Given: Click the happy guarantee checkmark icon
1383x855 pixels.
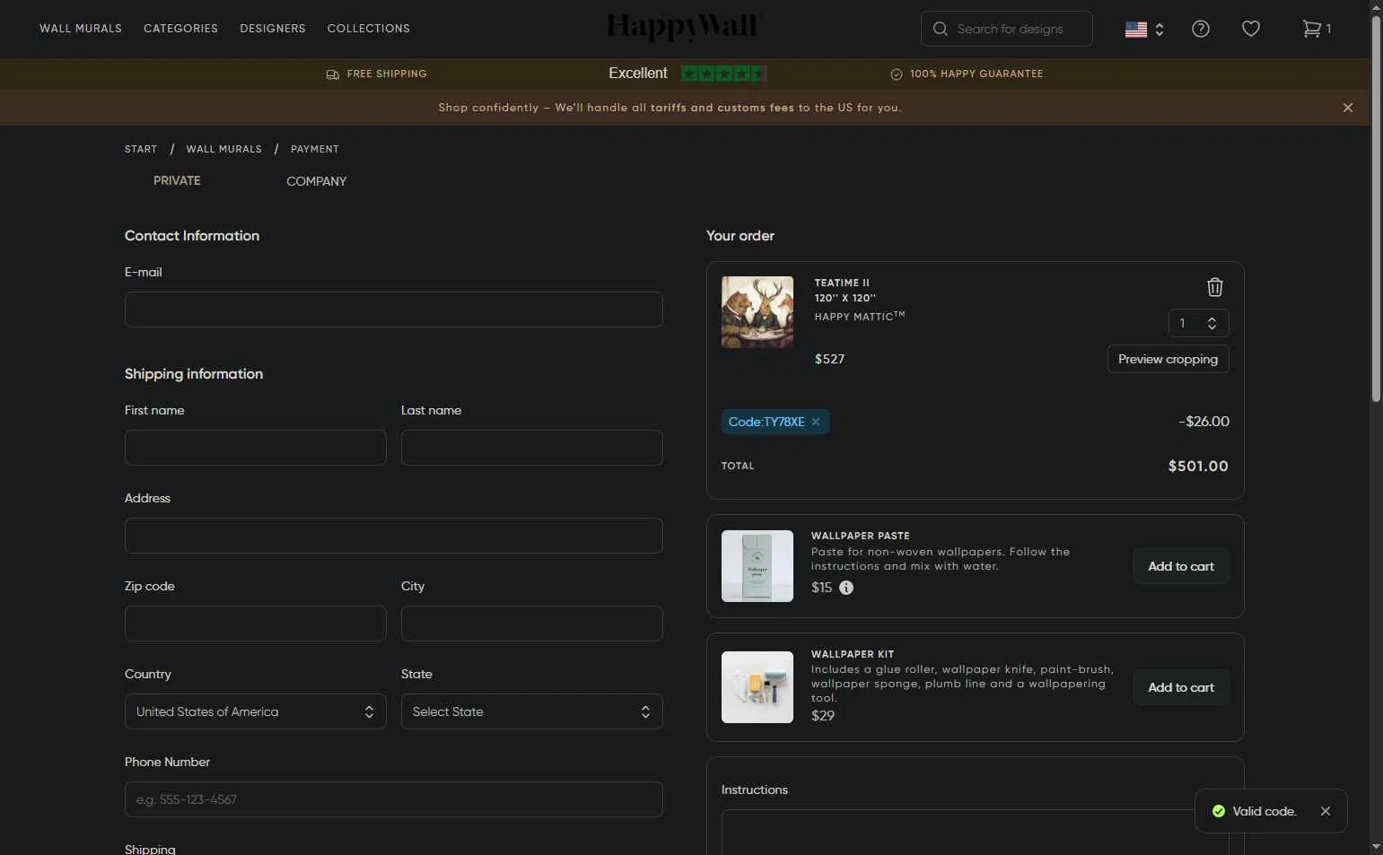Looking at the screenshot, I should pos(896,74).
